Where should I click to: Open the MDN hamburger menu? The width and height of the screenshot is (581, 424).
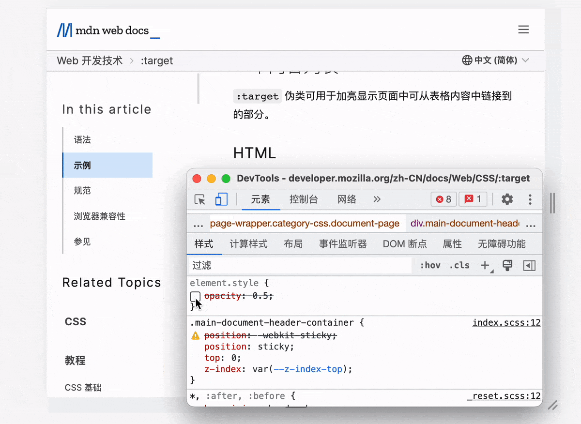tap(523, 30)
